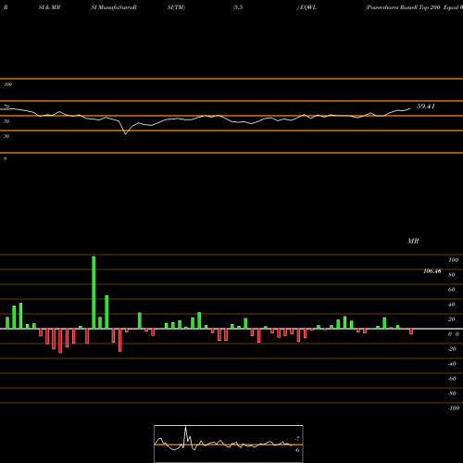Click the lowest dip of the RSI line
Screen dimensions: 463x463
tap(125, 133)
